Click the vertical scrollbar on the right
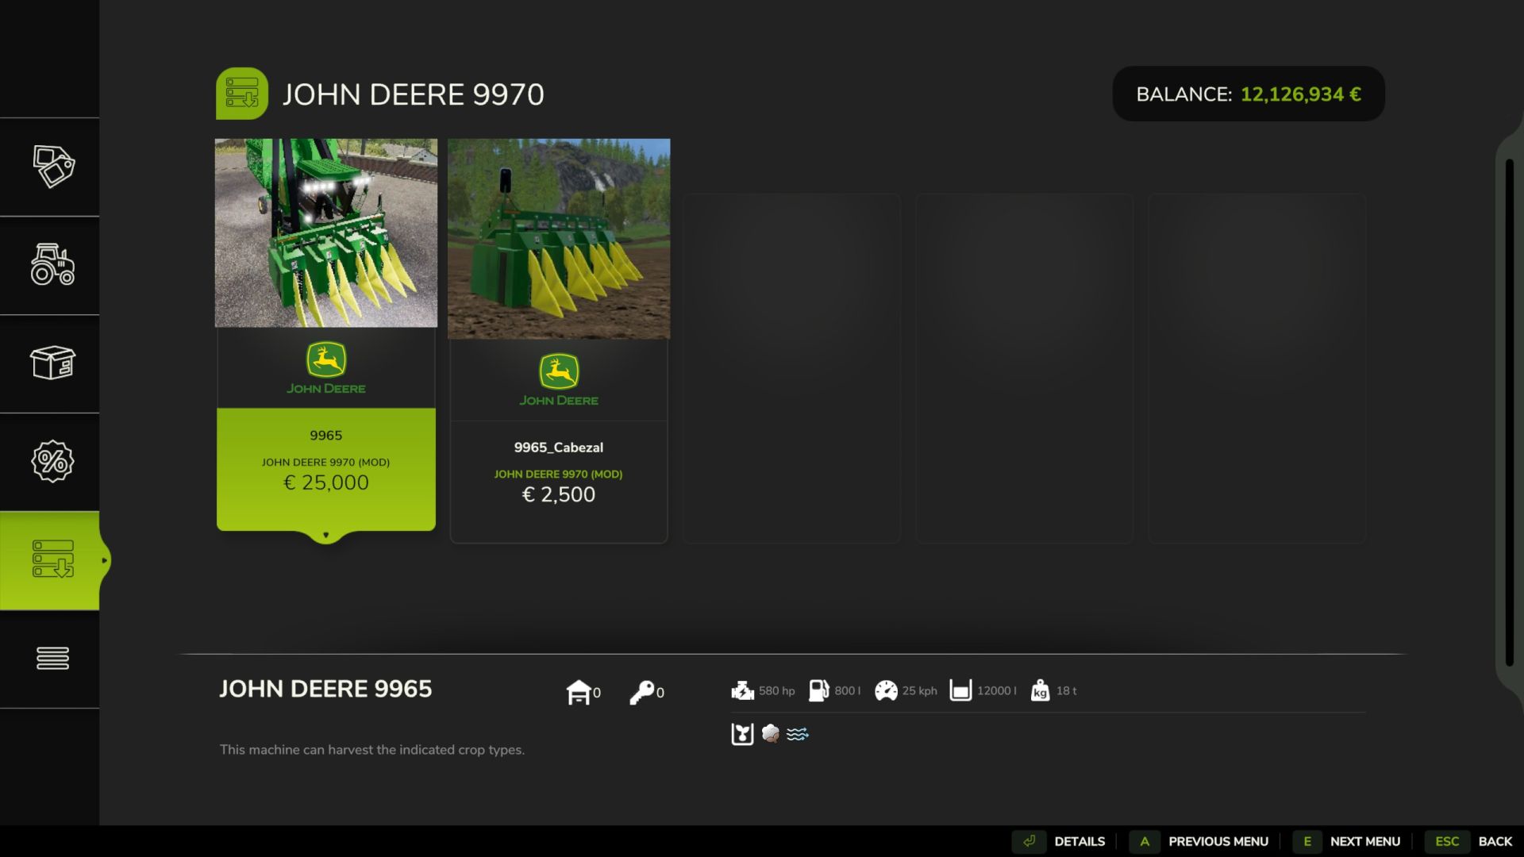The height and width of the screenshot is (857, 1524). 1509,413
